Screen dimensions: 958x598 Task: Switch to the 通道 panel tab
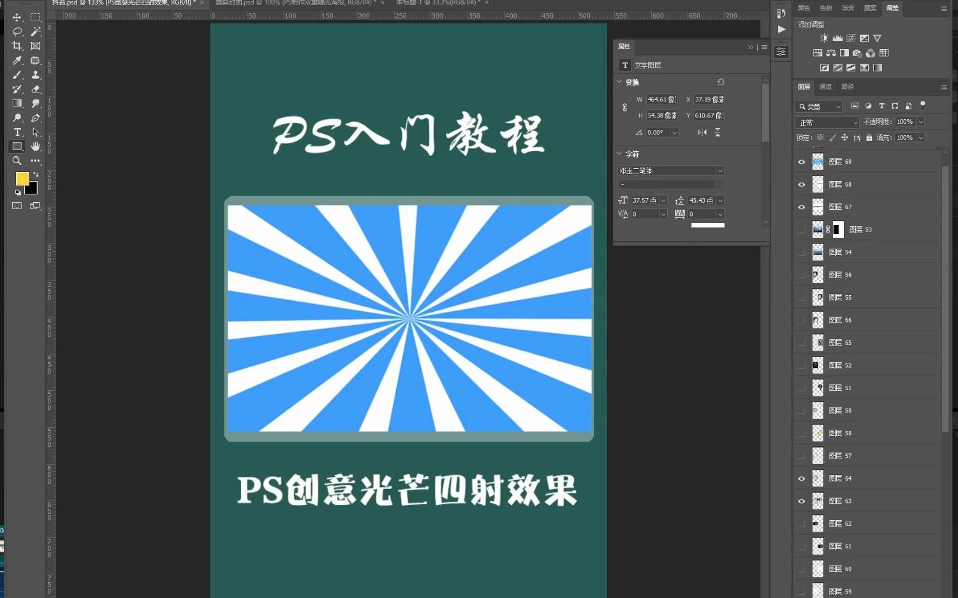pyautogui.click(x=825, y=87)
